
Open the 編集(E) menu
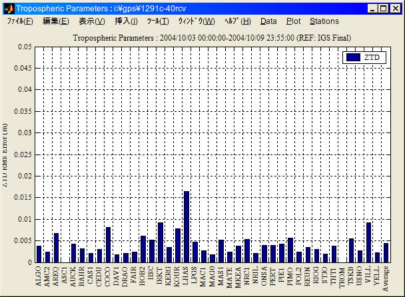55,21
